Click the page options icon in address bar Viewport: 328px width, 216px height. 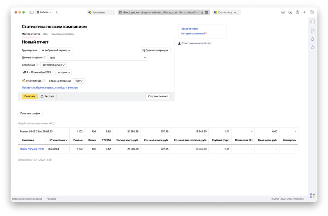pos(207,12)
